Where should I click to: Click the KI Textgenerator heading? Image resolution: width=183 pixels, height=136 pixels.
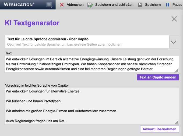(32, 23)
